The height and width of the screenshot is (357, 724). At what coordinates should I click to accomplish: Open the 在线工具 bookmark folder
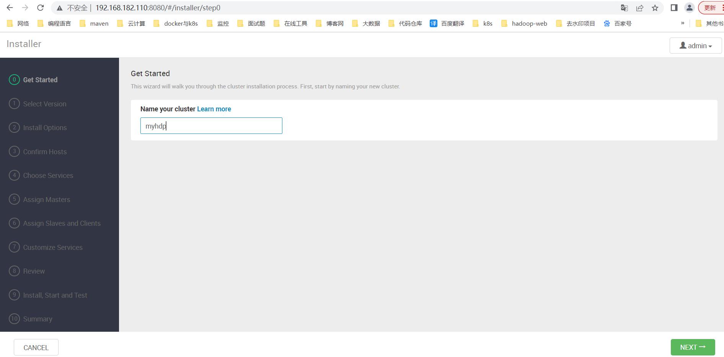coord(290,23)
